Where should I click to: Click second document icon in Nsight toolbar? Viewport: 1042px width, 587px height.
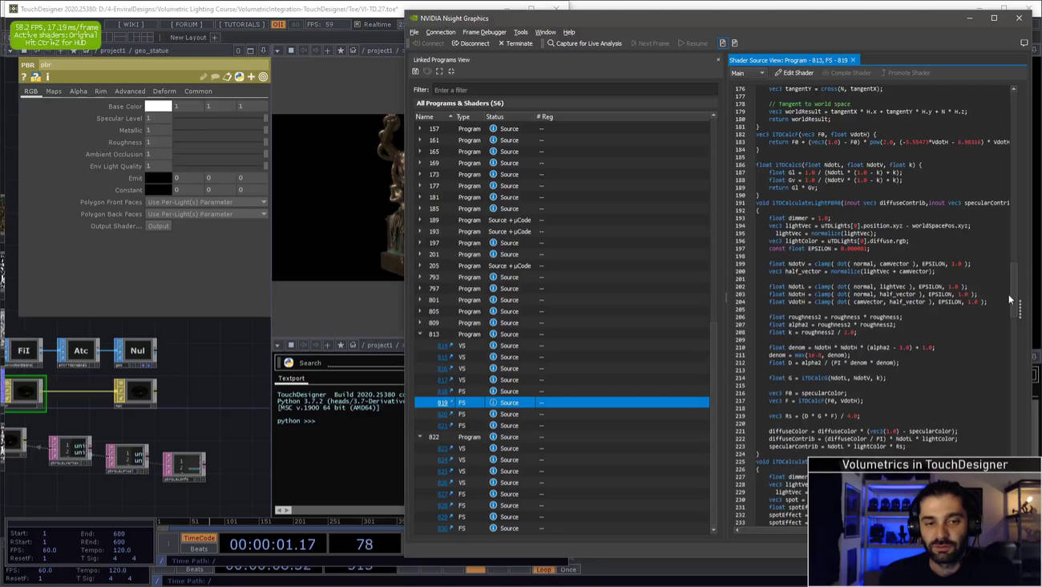coord(734,43)
